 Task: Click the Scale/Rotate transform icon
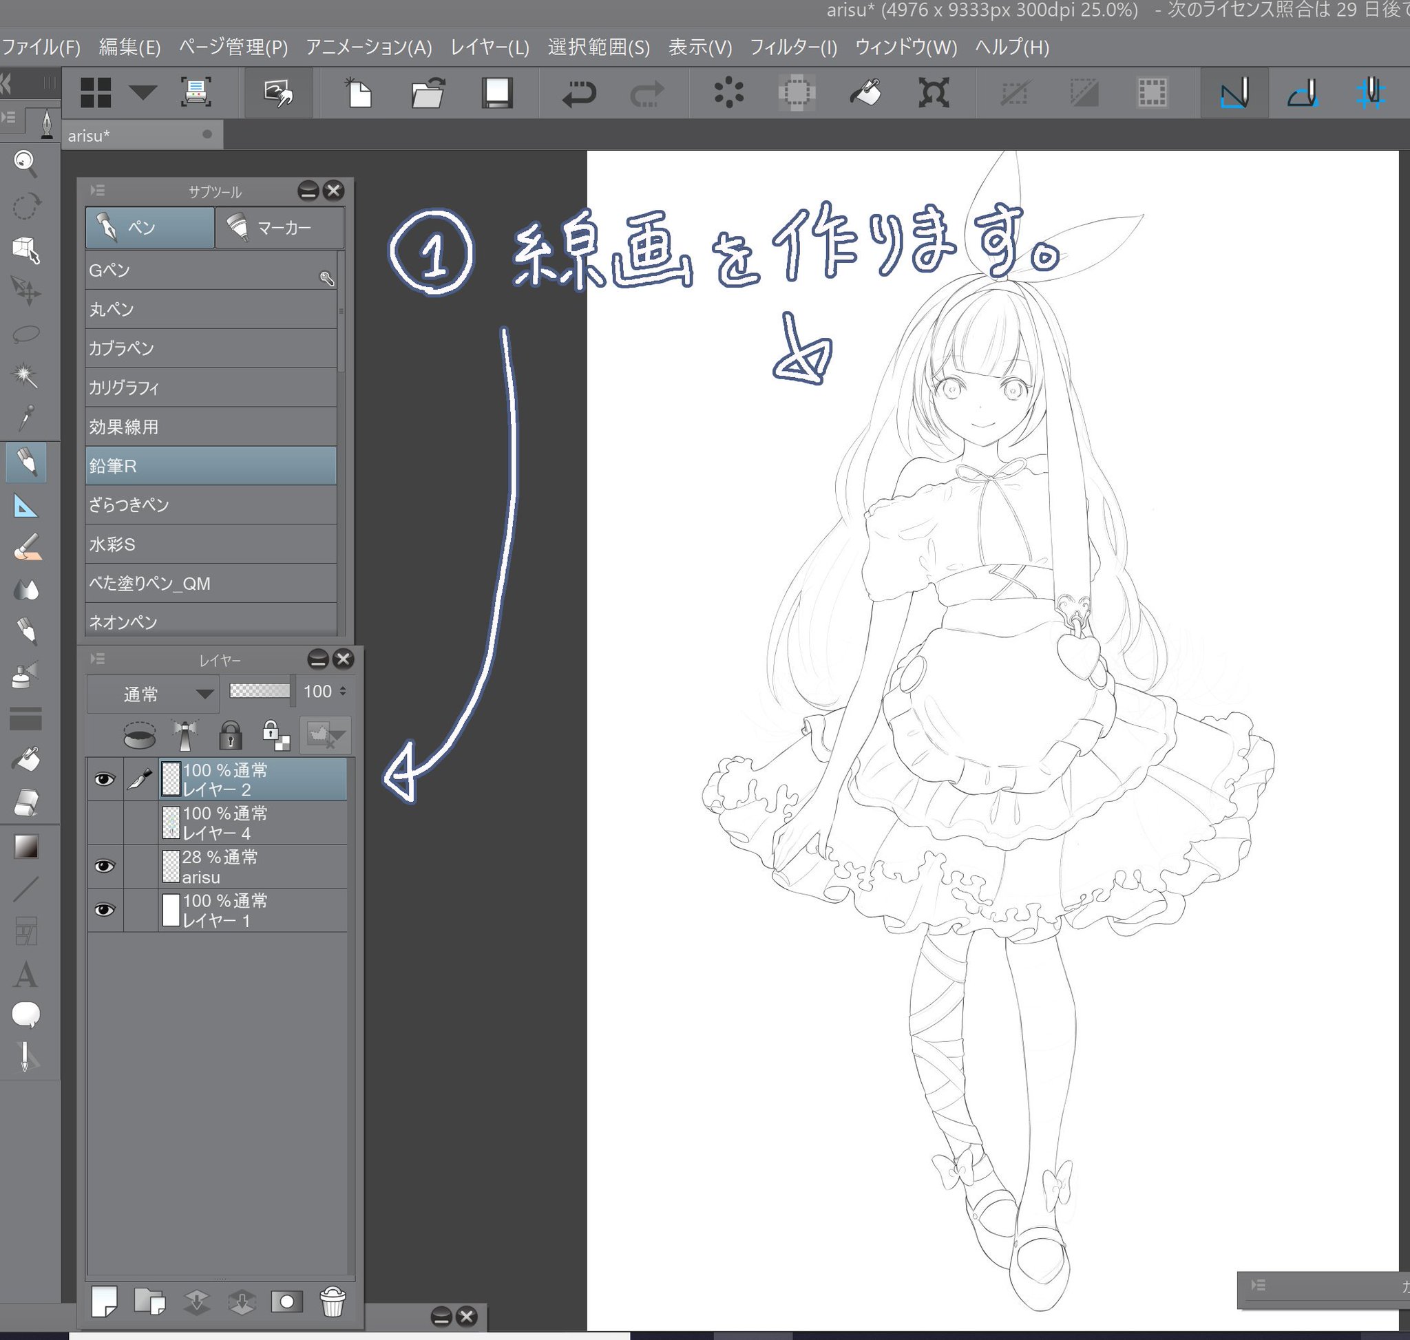(934, 93)
